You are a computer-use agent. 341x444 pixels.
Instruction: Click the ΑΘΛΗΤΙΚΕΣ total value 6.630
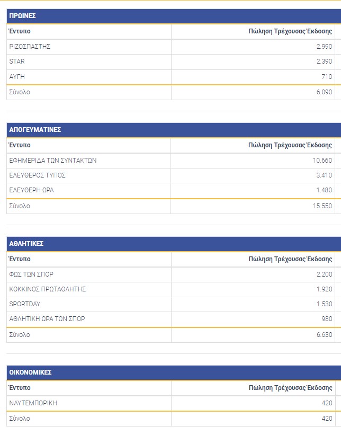(323, 335)
